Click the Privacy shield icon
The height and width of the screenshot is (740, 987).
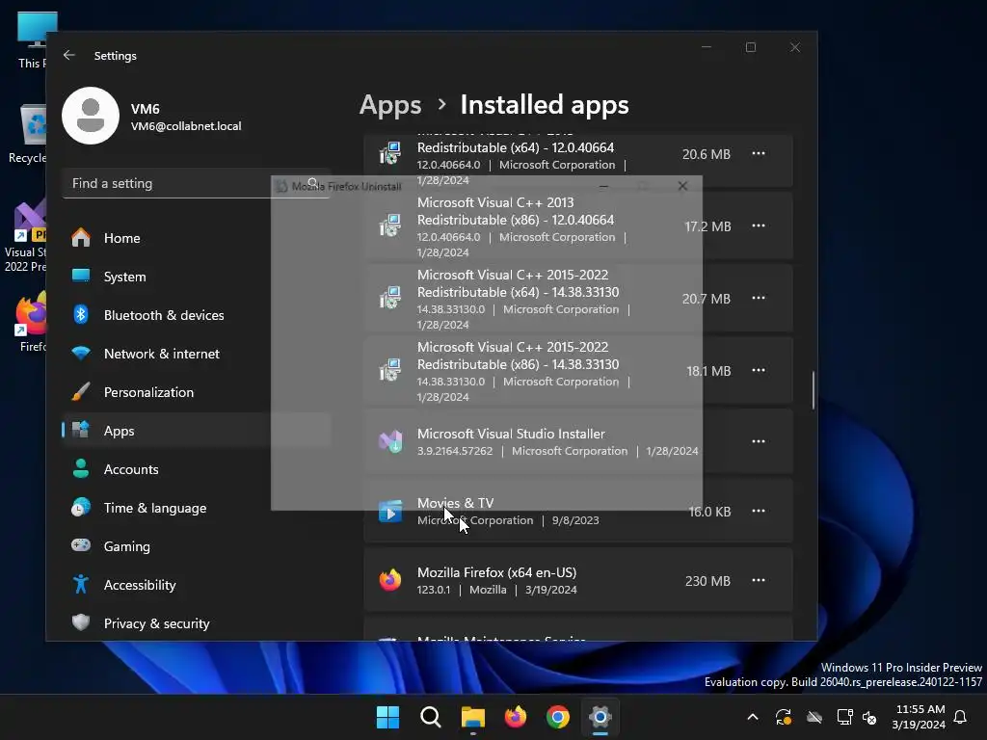coord(81,622)
